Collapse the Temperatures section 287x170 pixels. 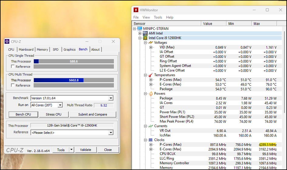[x=145, y=75]
